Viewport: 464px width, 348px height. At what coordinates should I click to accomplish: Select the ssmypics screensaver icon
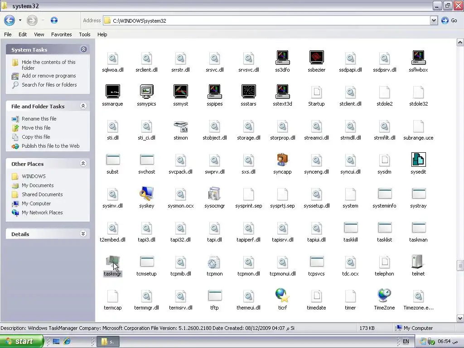click(x=146, y=92)
